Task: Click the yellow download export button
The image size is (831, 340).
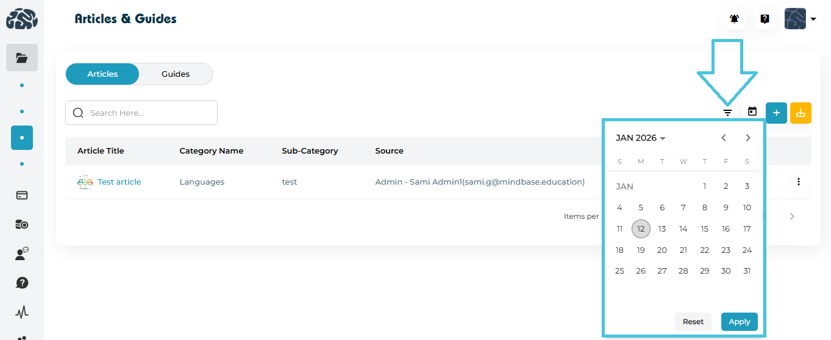Action: [x=801, y=113]
